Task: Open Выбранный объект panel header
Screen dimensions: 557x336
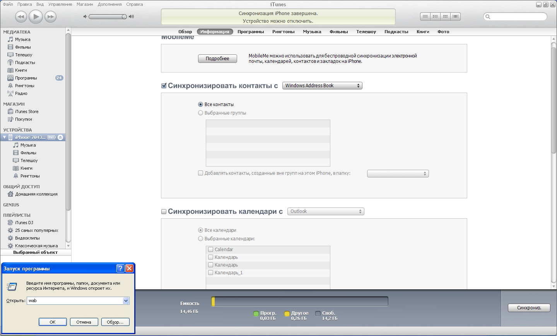Action: point(36,252)
